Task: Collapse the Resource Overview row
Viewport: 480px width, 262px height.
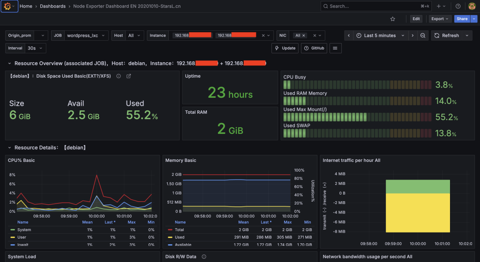Action: 10,63
